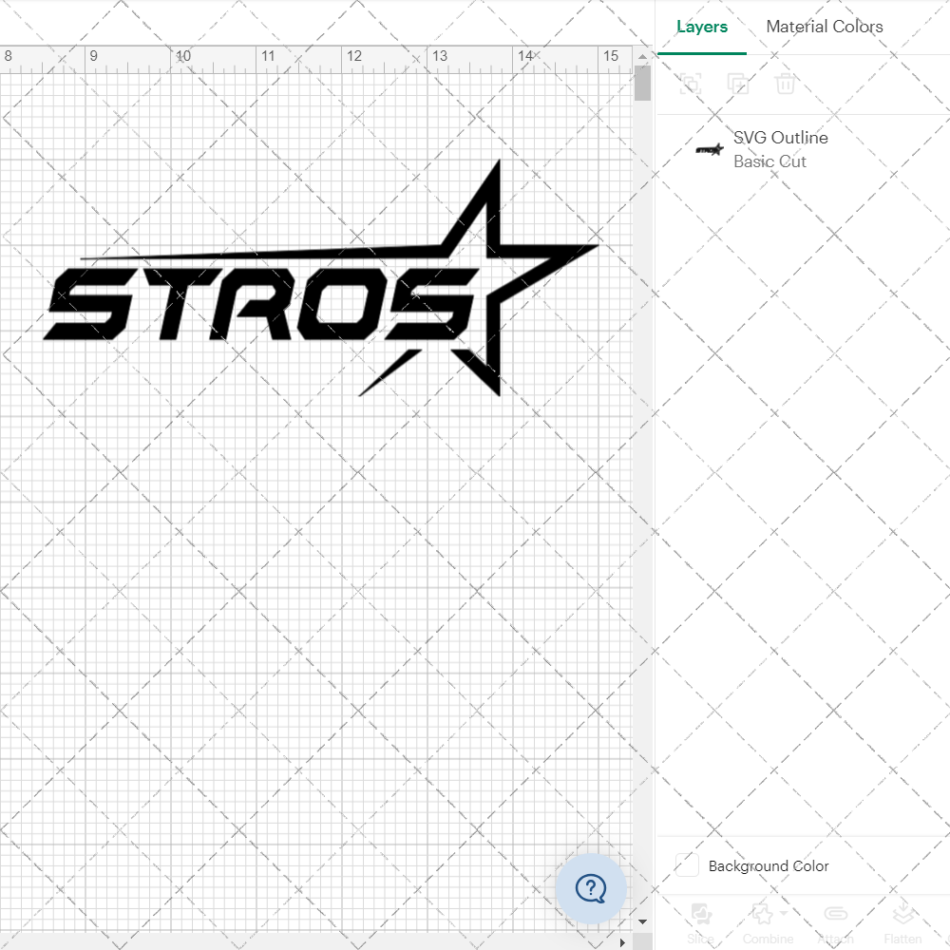The image size is (950, 950).
Task: Open the help chat bubble
Action: click(x=591, y=889)
